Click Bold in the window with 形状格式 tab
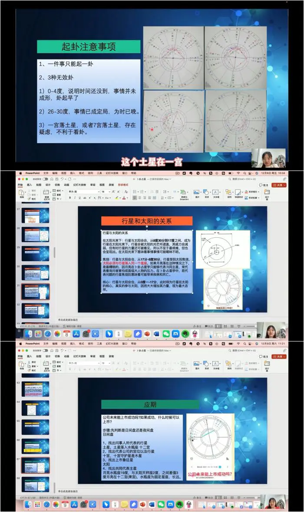 [x=70, y=198]
